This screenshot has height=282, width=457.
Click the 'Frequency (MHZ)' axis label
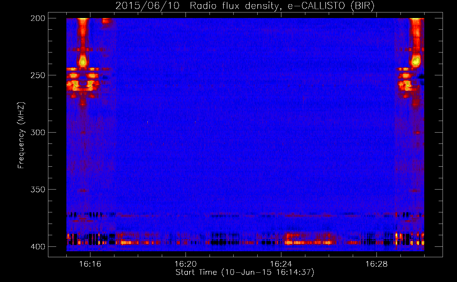click(21, 135)
